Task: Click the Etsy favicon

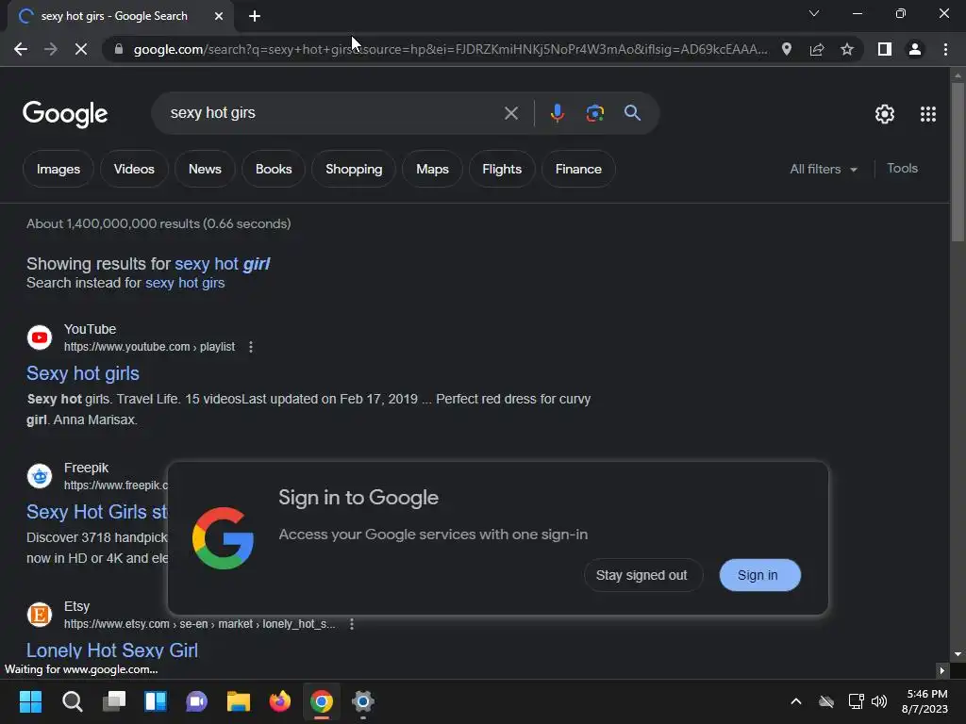Action: point(40,615)
